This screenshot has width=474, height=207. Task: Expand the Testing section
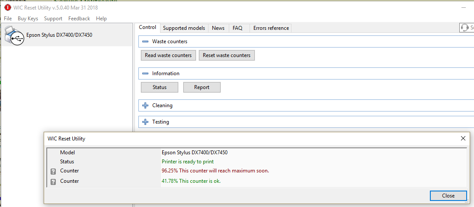(x=145, y=122)
